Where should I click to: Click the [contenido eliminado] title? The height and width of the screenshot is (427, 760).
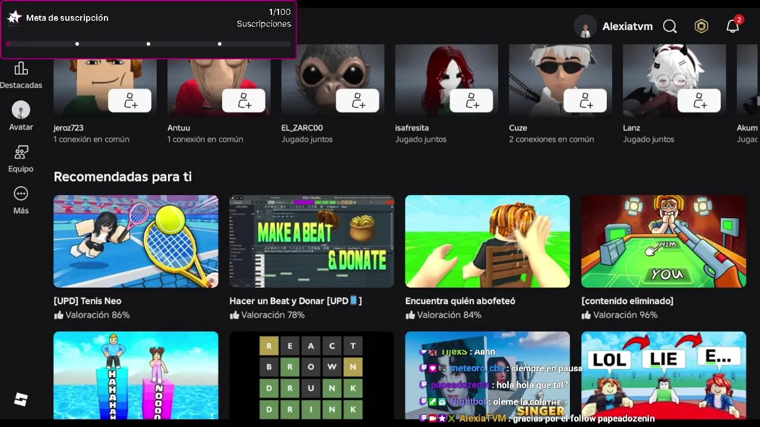[x=627, y=301]
